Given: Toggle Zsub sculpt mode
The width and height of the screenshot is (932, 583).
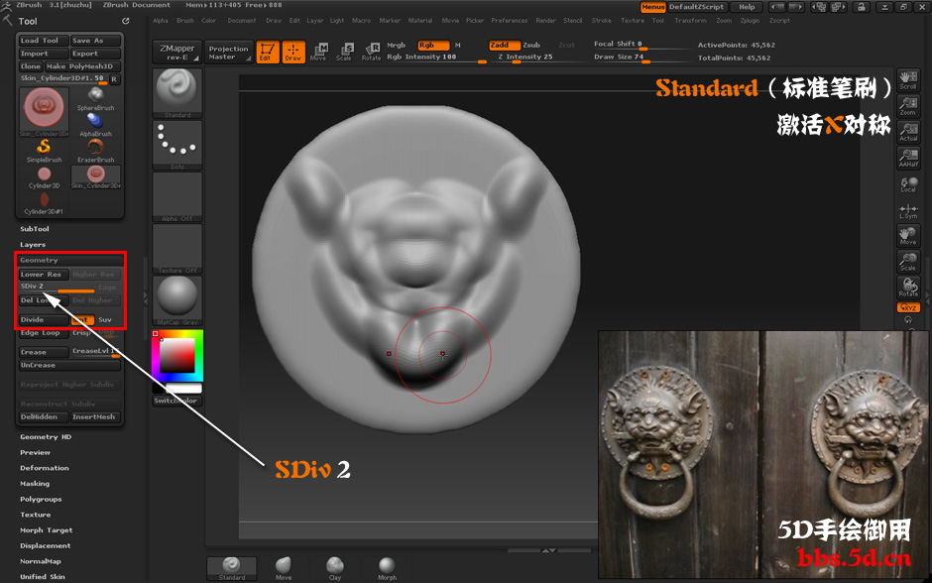Looking at the screenshot, I should tap(531, 46).
